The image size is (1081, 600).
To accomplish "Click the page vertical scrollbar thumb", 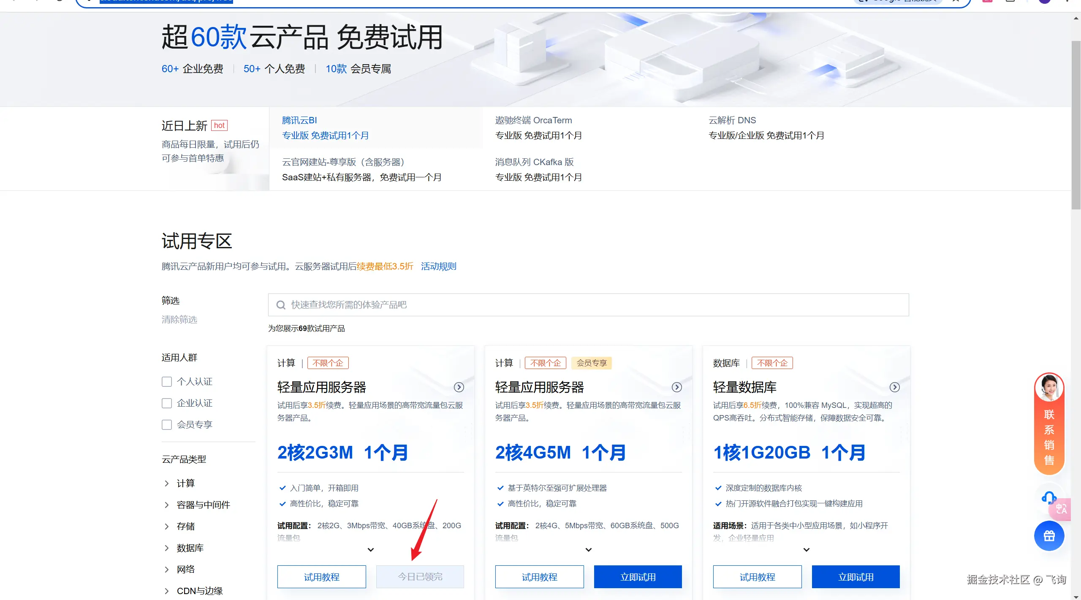I will tap(1076, 125).
